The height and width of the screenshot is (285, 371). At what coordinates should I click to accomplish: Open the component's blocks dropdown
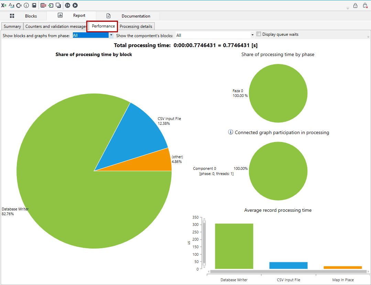click(x=215, y=35)
